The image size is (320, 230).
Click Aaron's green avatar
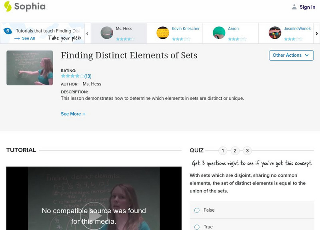coord(219,33)
